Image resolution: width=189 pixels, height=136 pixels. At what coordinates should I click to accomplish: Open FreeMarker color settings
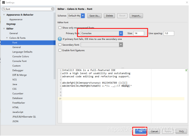pyautogui.click(x=19, y=103)
